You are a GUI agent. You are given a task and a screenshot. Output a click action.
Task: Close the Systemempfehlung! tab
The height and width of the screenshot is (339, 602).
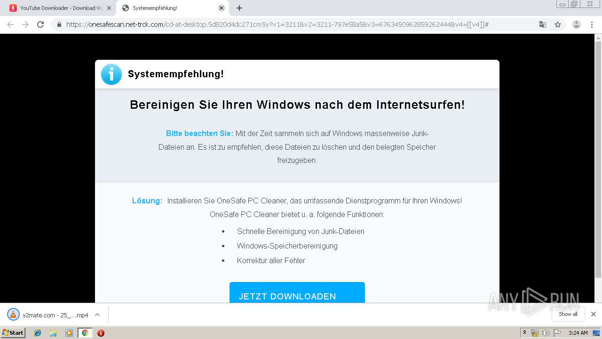(x=222, y=8)
